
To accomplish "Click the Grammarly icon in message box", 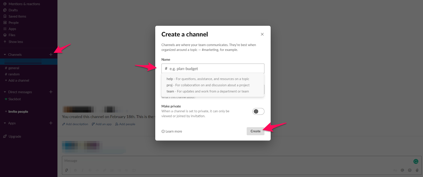I will (416, 161).
